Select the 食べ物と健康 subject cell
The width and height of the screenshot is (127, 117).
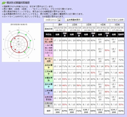[49, 60]
